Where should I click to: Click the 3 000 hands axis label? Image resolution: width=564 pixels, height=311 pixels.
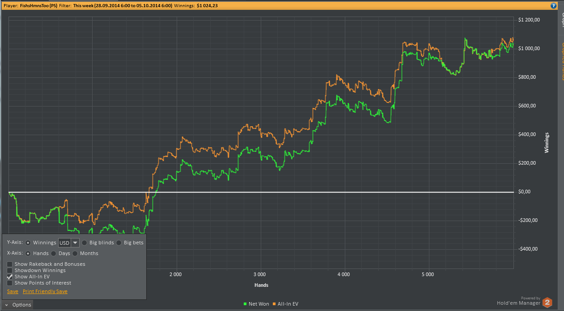coord(259,274)
